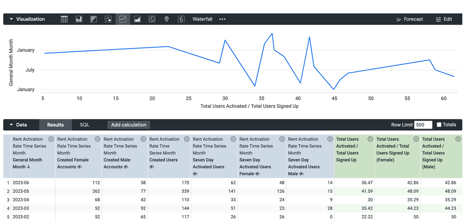Open the visualization Edit settings
This screenshot has height=222, width=470.
click(444, 19)
